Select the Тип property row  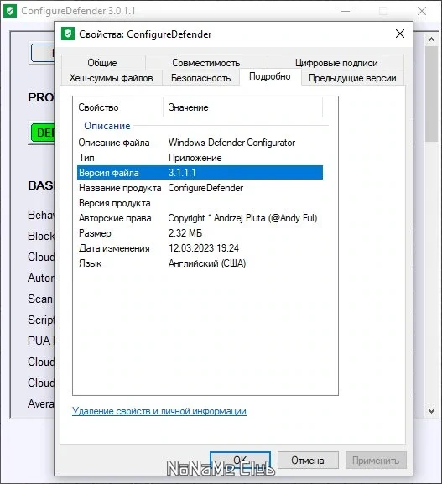click(x=200, y=158)
